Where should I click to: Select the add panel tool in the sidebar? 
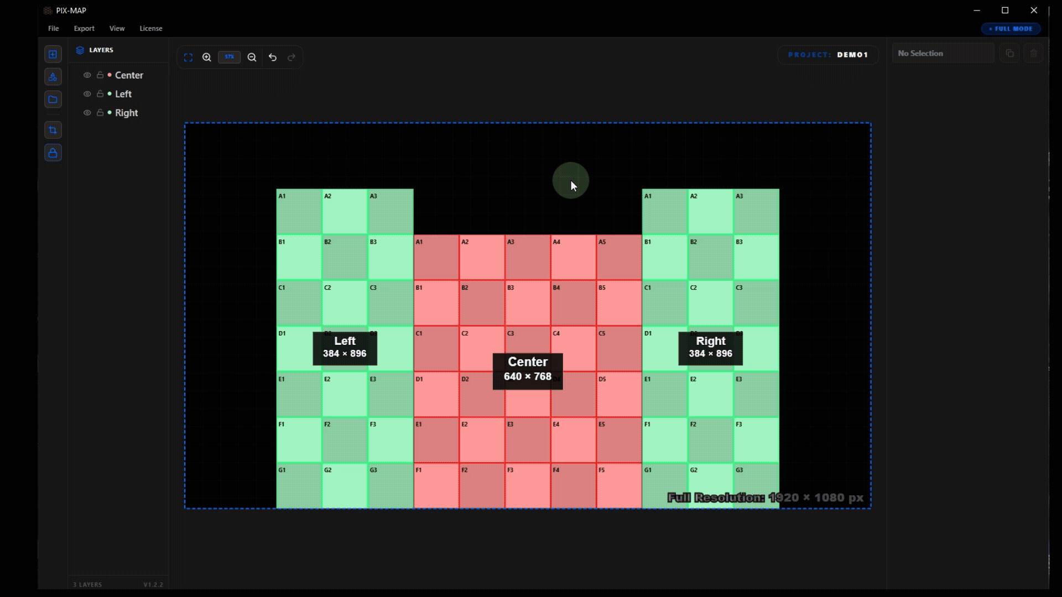[x=53, y=54]
